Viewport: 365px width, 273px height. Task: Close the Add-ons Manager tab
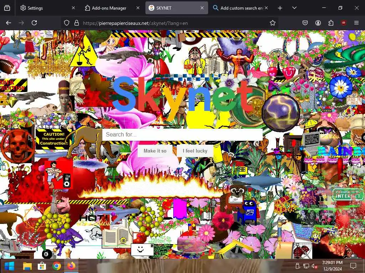(x=138, y=8)
